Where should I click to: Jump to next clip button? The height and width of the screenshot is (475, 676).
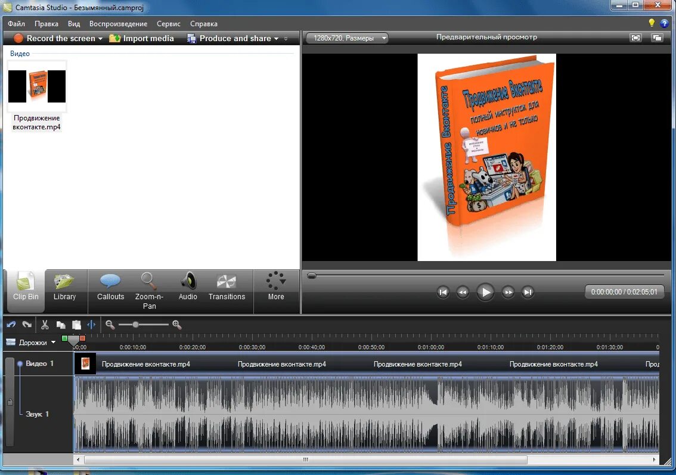pyautogui.click(x=528, y=292)
